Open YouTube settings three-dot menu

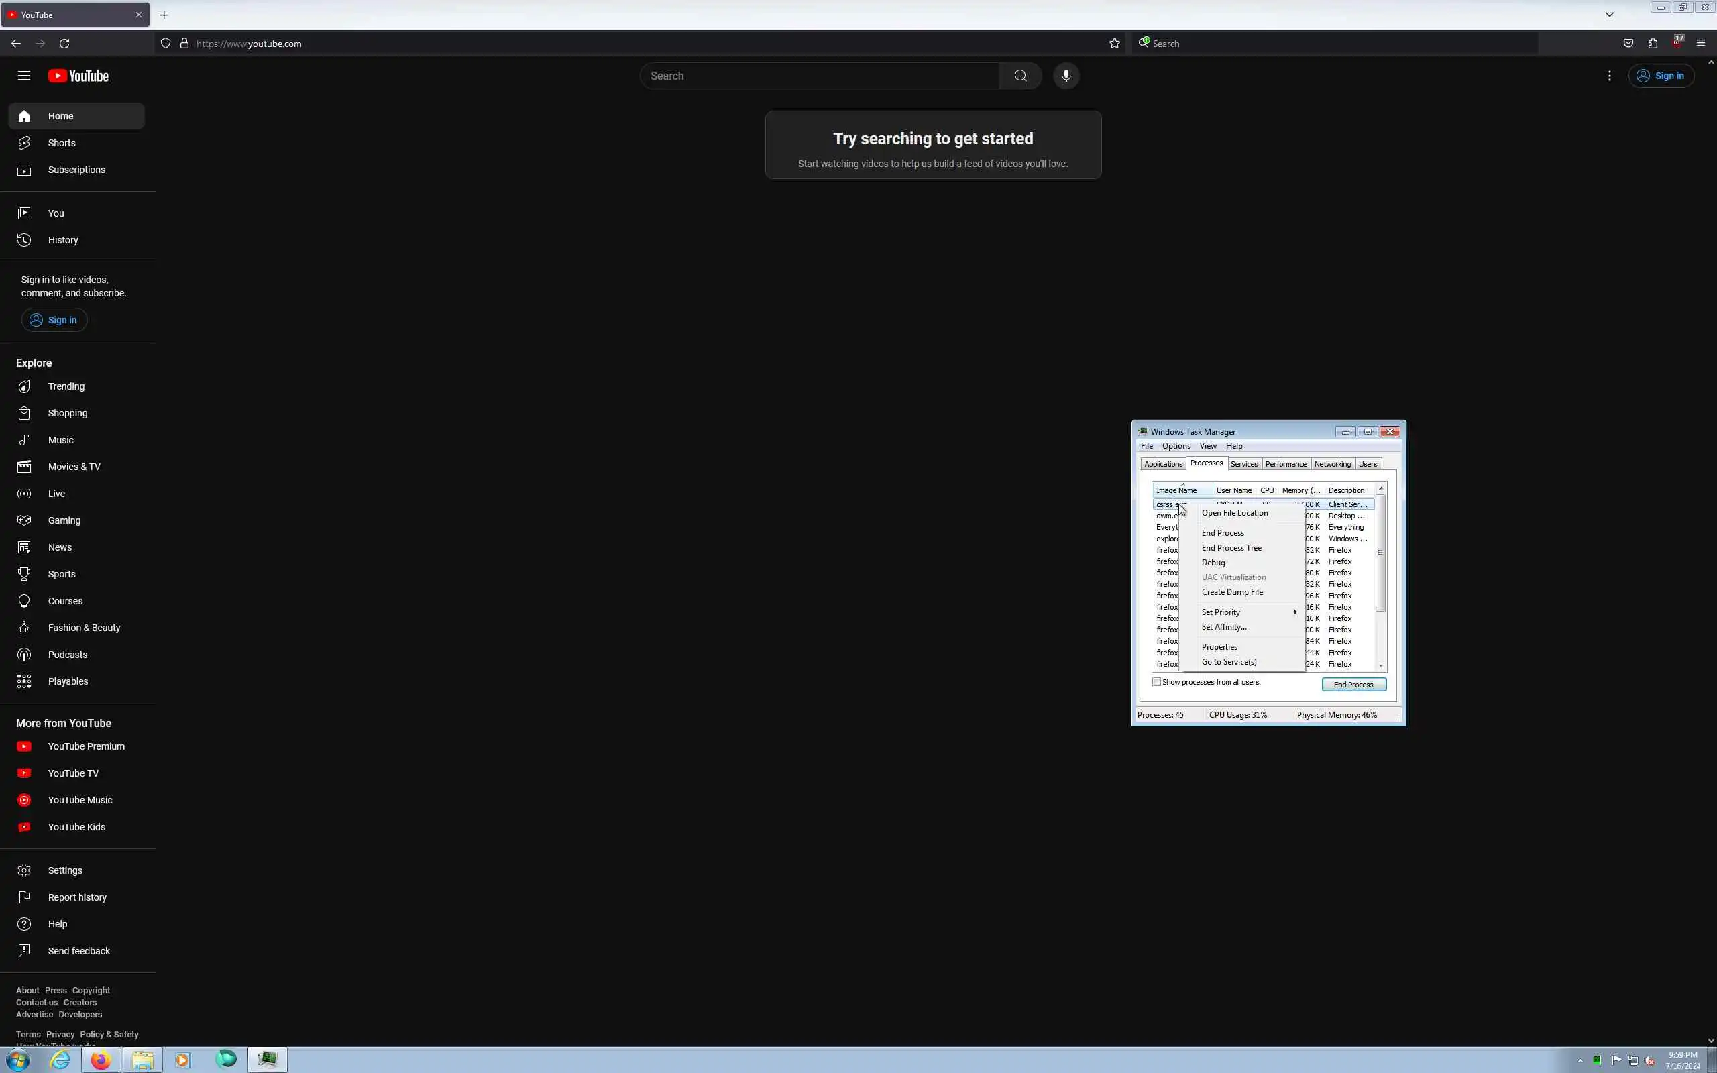tap(1609, 76)
